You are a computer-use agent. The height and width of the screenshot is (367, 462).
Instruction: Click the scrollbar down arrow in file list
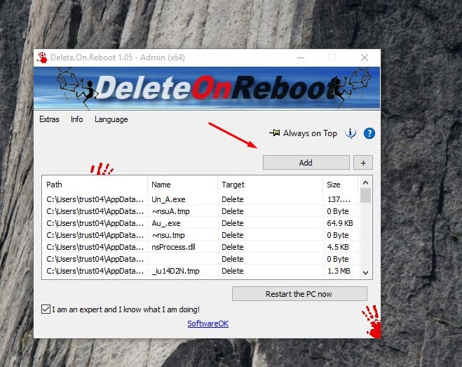365,272
